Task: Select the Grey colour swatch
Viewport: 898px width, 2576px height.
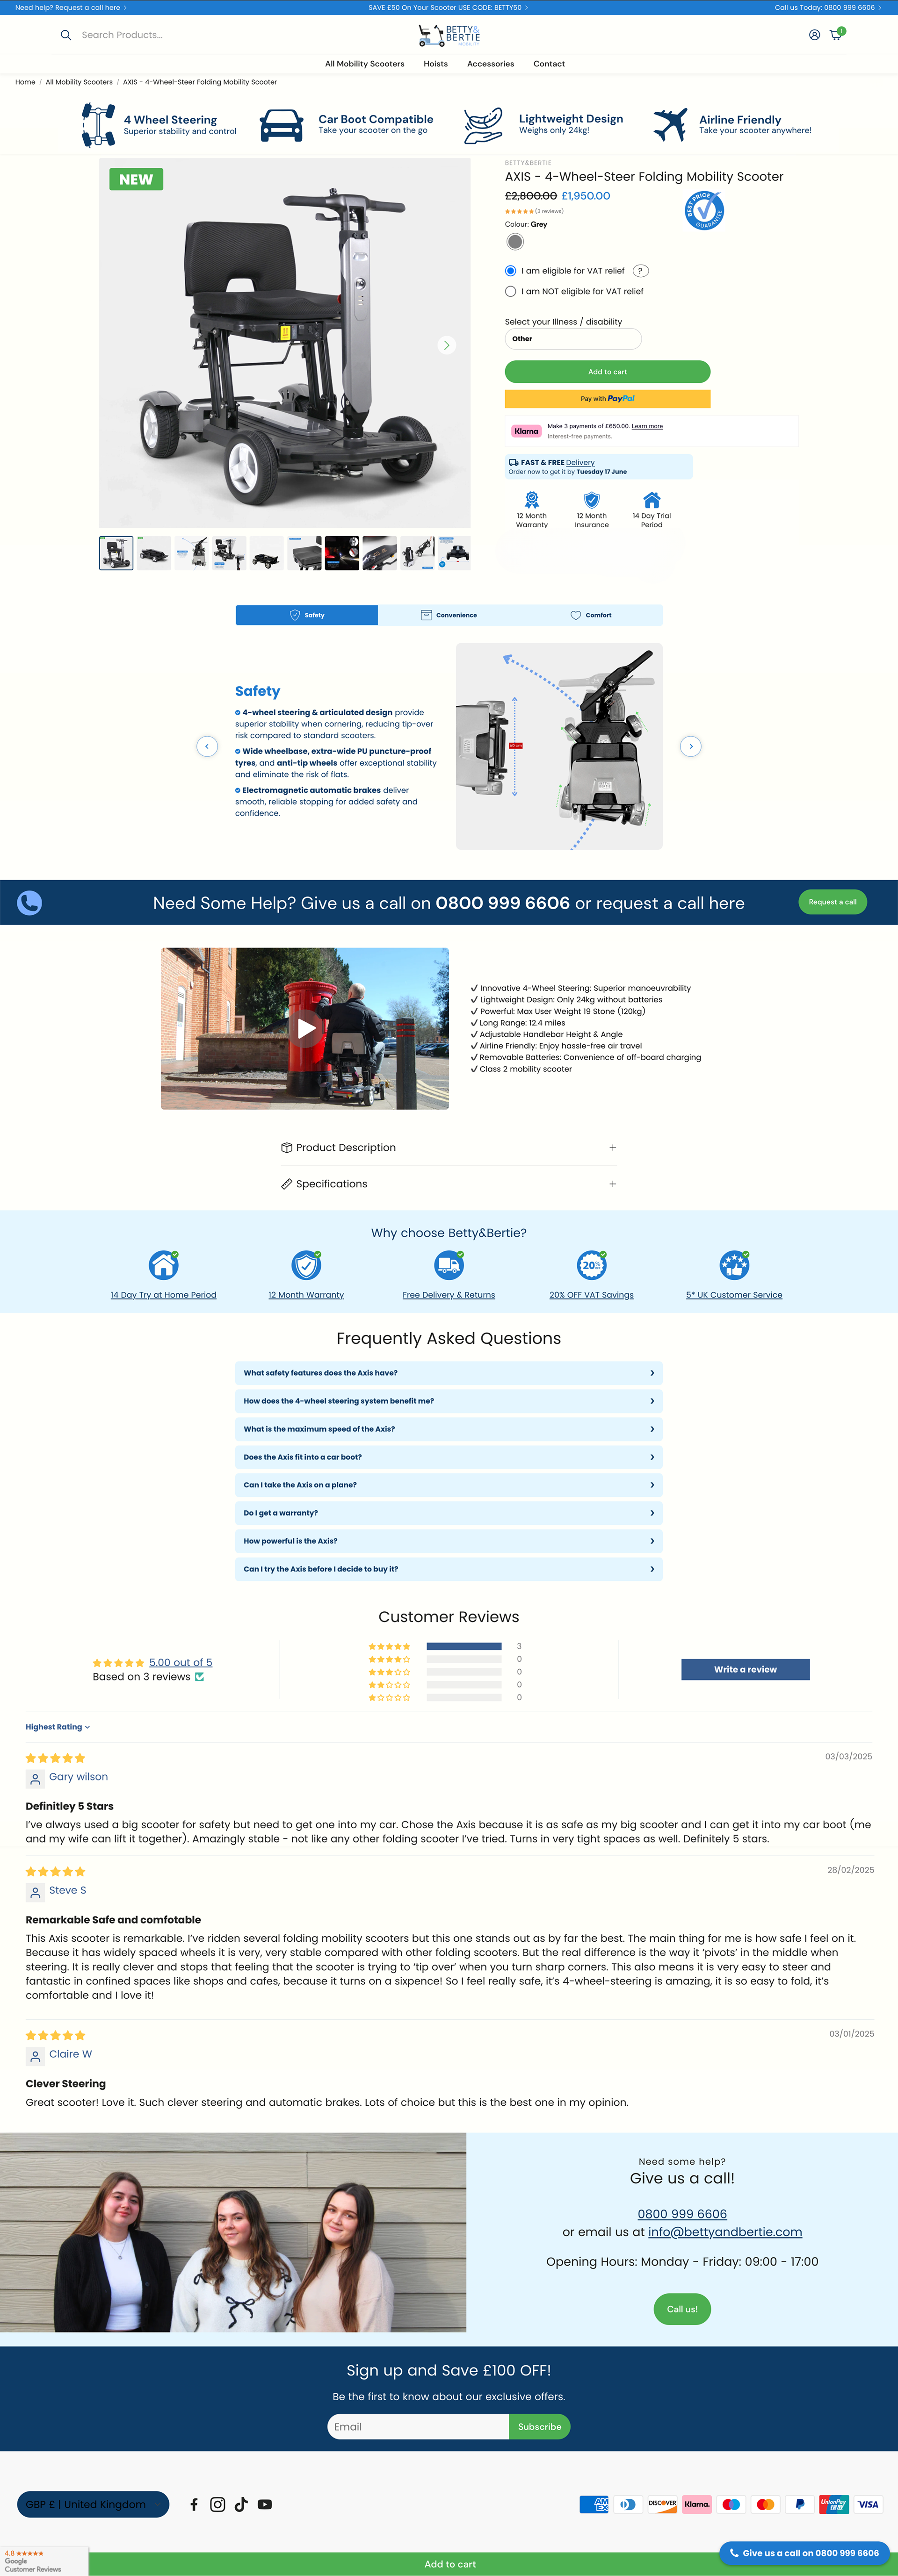Action: pos(514,242)
